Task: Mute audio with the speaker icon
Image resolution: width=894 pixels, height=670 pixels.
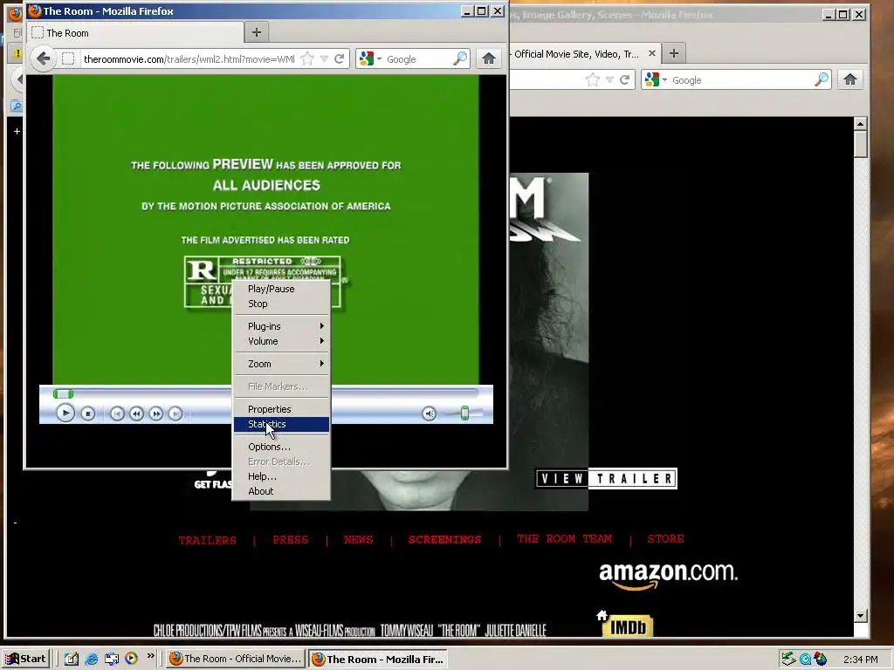Action: [x=430, y=414]
